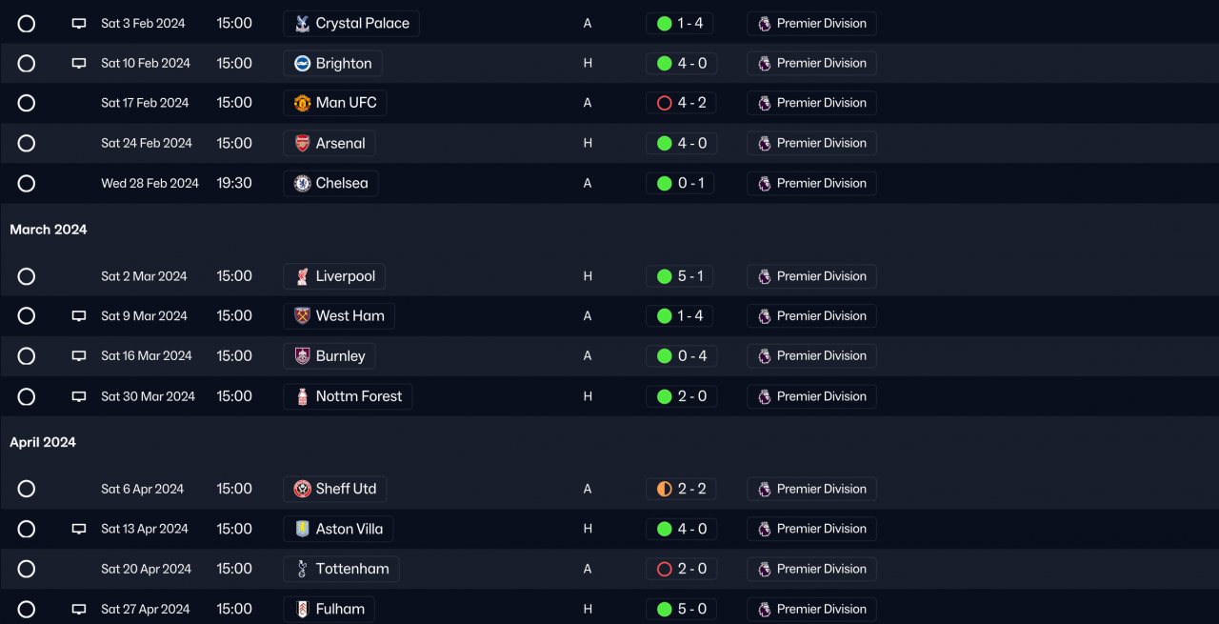
Task: Open the 5 - 0 result against Fulham
Action: tap(681, 609)
